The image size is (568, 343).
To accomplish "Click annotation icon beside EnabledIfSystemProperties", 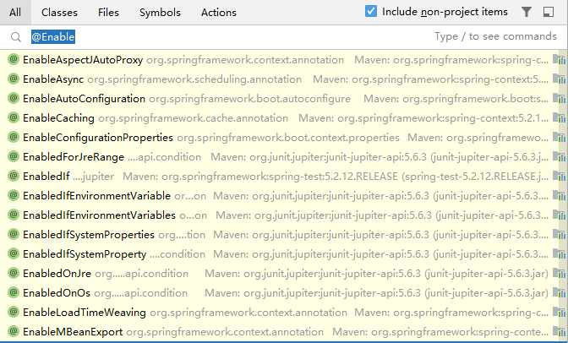I will (x=14, y=234).
